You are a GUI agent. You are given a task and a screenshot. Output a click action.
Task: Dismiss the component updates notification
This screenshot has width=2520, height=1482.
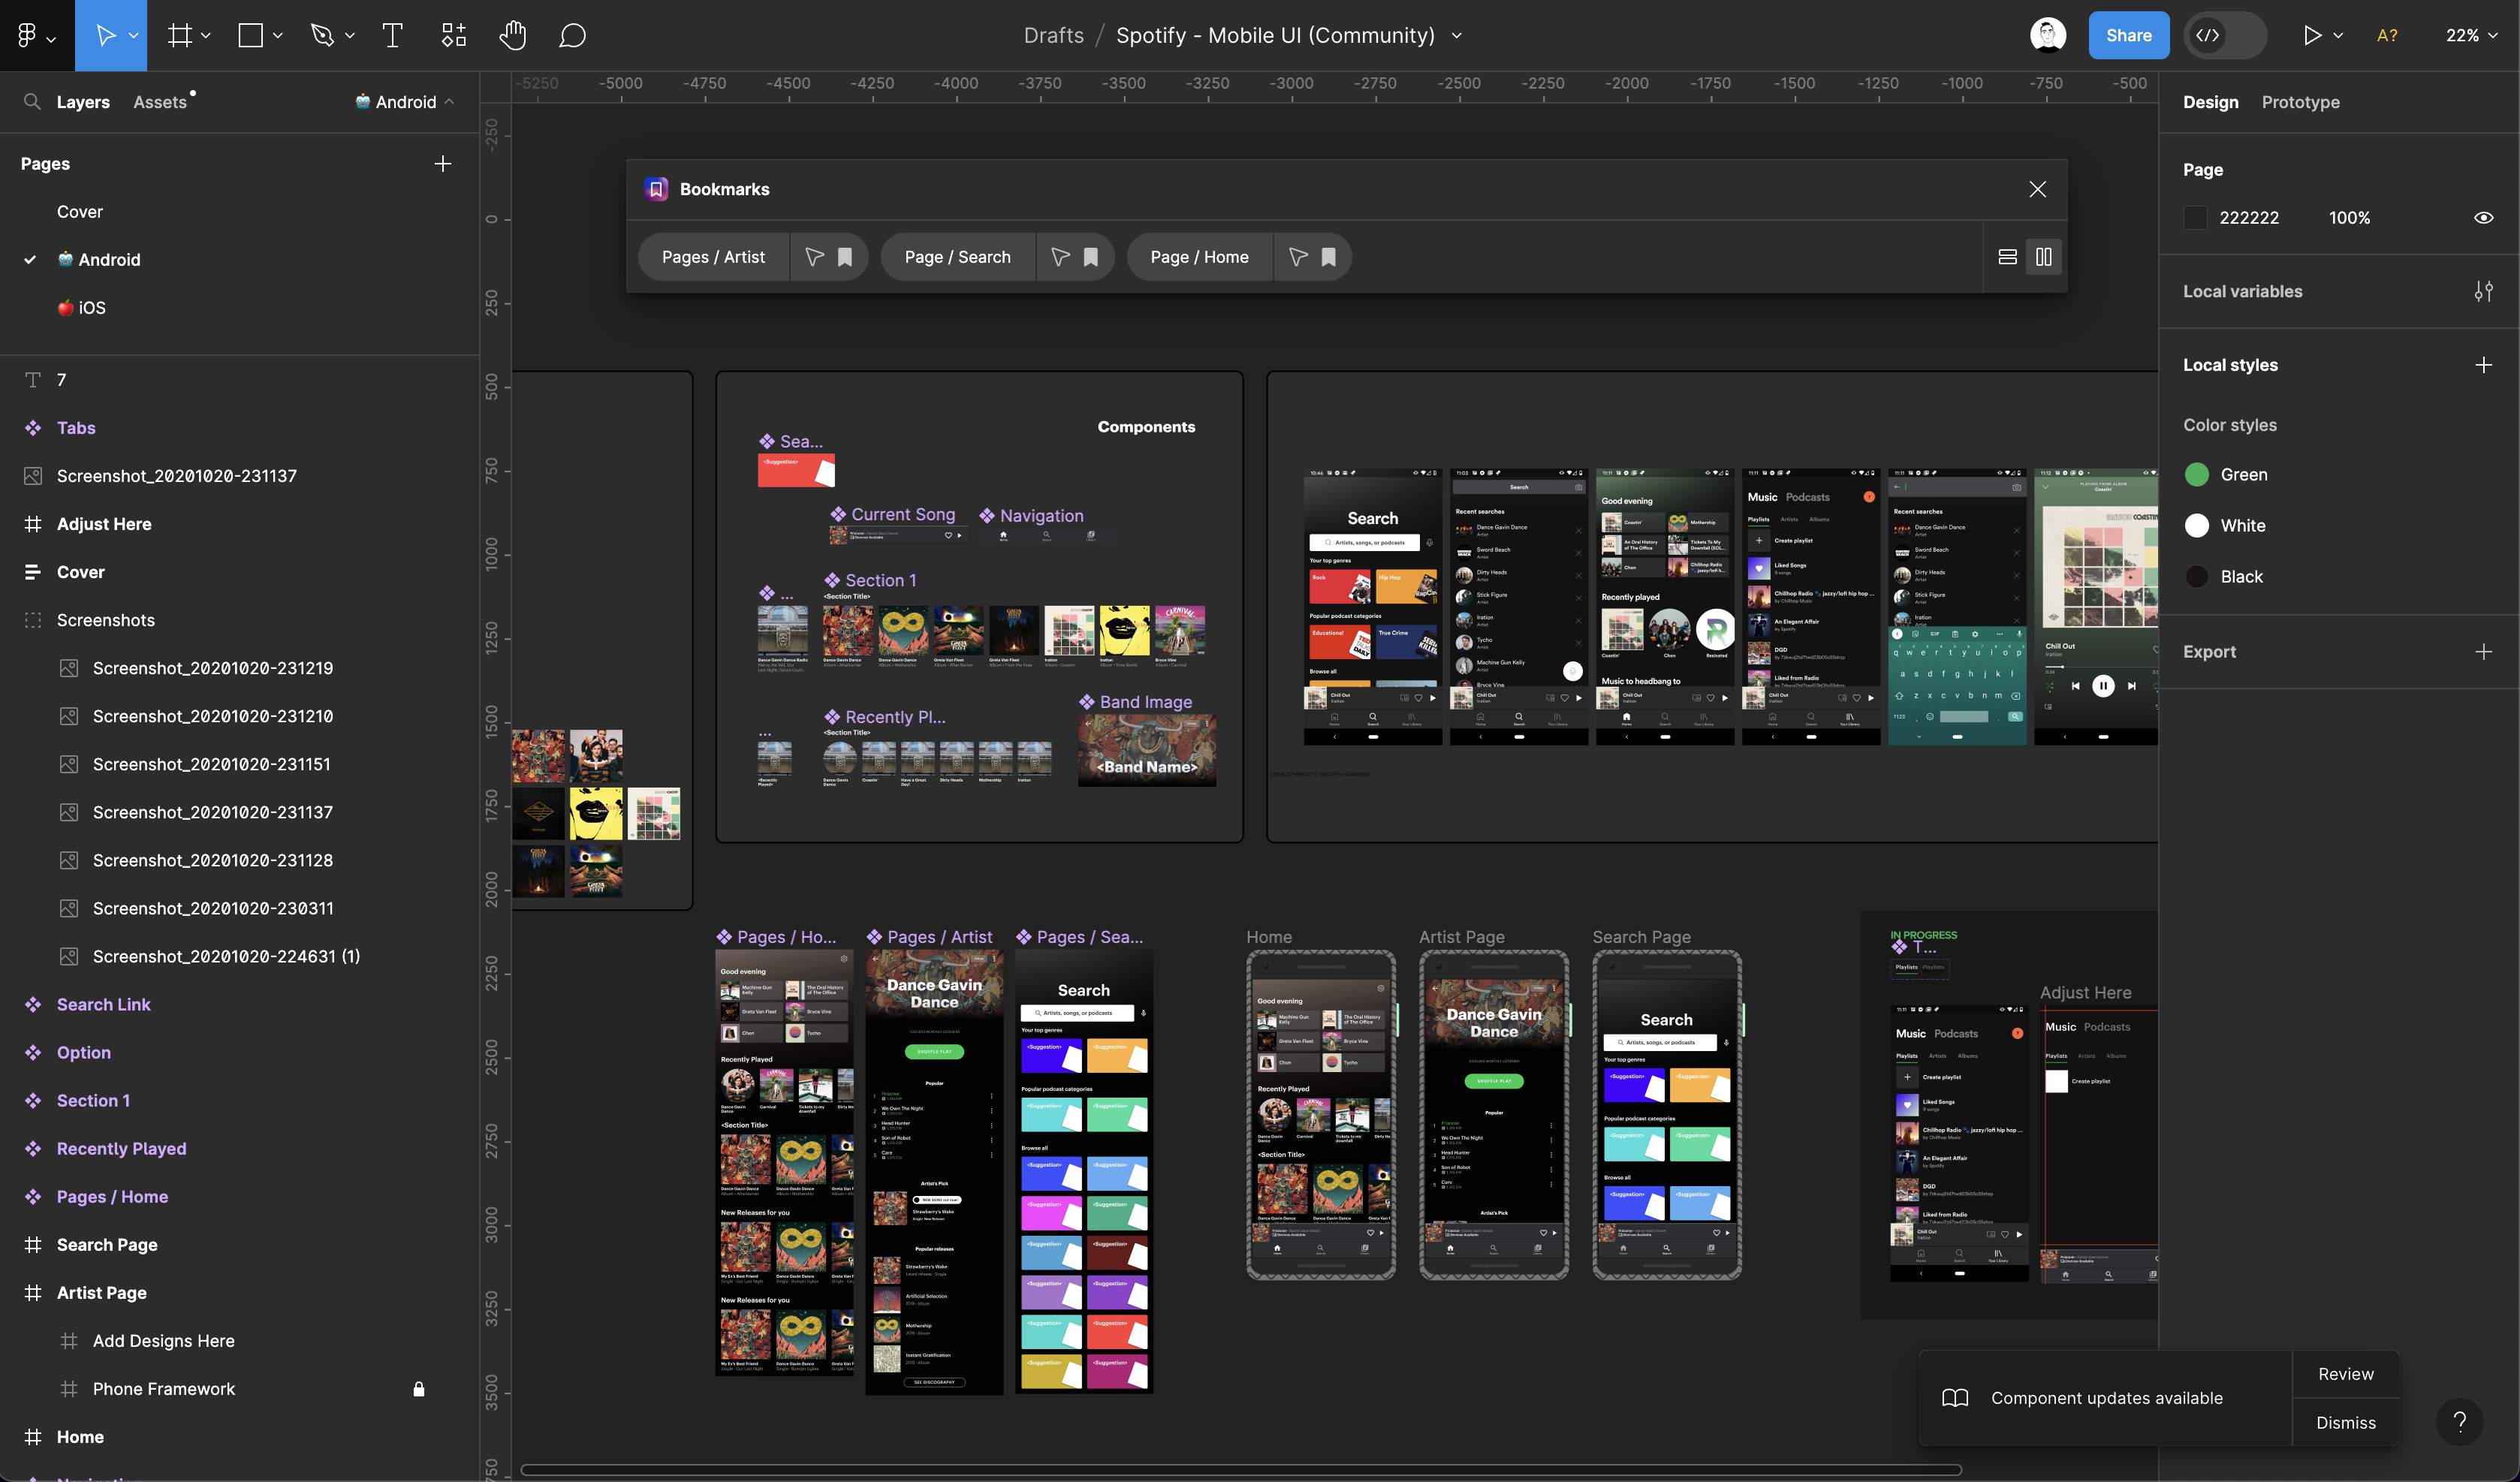coord(2345,1422)
